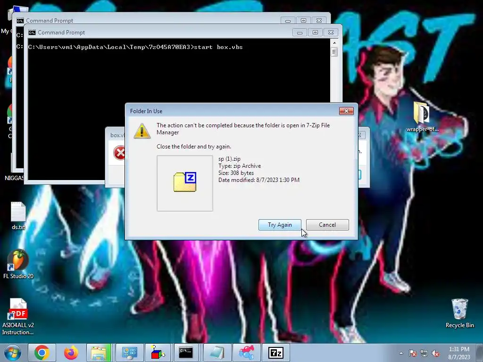483x362 pixels.
Task: Minimize the front Command Prompt window
Action: [x=300, y=33]
